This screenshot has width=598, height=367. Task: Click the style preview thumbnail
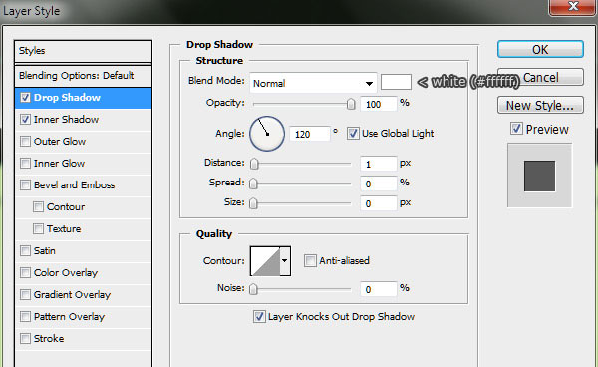539,176
